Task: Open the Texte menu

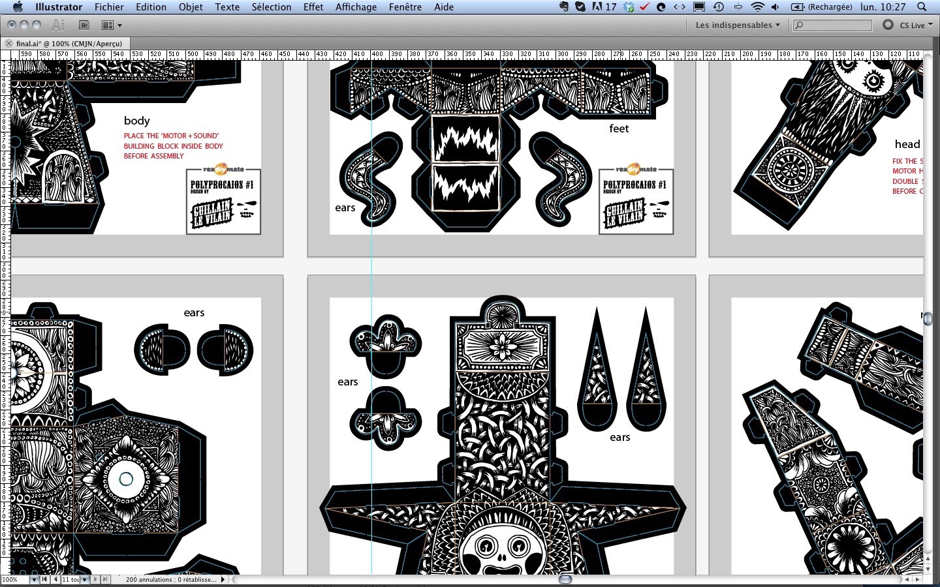Action: 227,7
